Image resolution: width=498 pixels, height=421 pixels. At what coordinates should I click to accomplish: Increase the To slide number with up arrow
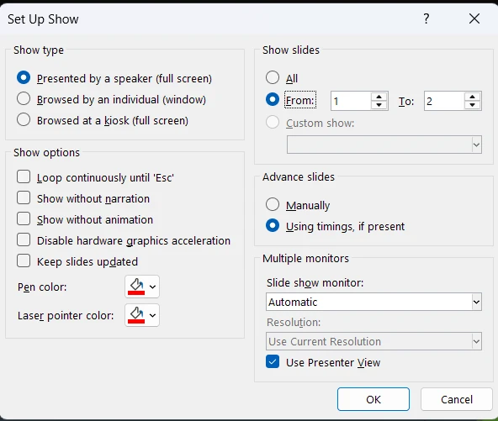(x=472, y=97)
